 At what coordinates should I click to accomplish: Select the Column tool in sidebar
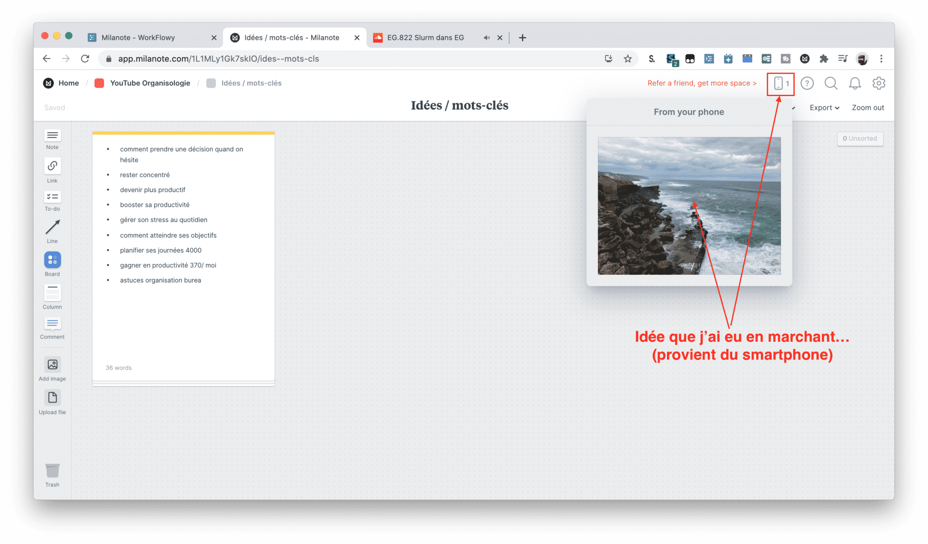52,297
